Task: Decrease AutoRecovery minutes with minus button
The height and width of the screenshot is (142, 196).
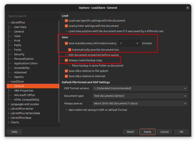Action: (x=131, y=43)
